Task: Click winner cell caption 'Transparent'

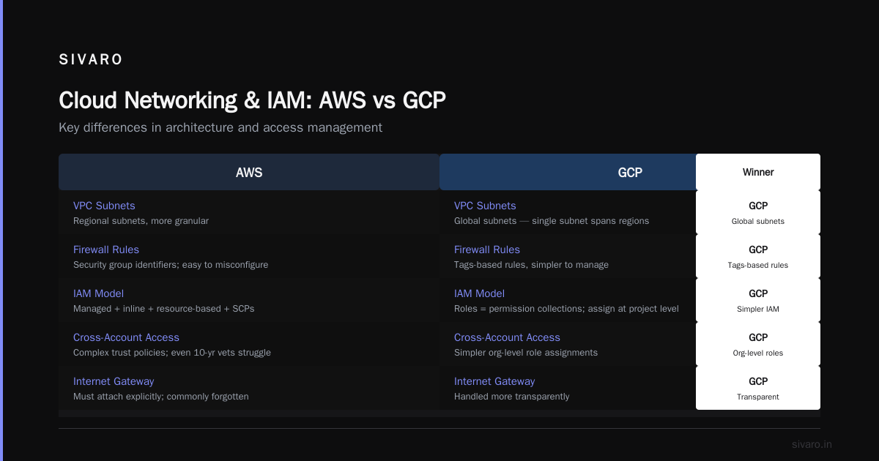Action: click(758, 397)
